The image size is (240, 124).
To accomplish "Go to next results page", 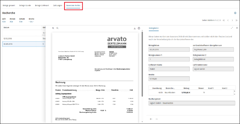I will click(x=232, y=20).
